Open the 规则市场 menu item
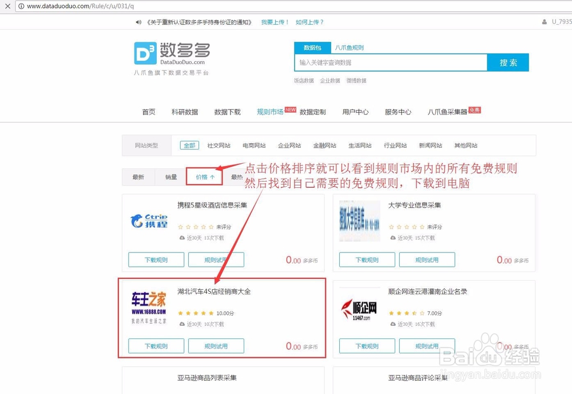Viewport: 572px width, 394px height. pos(270,112)
